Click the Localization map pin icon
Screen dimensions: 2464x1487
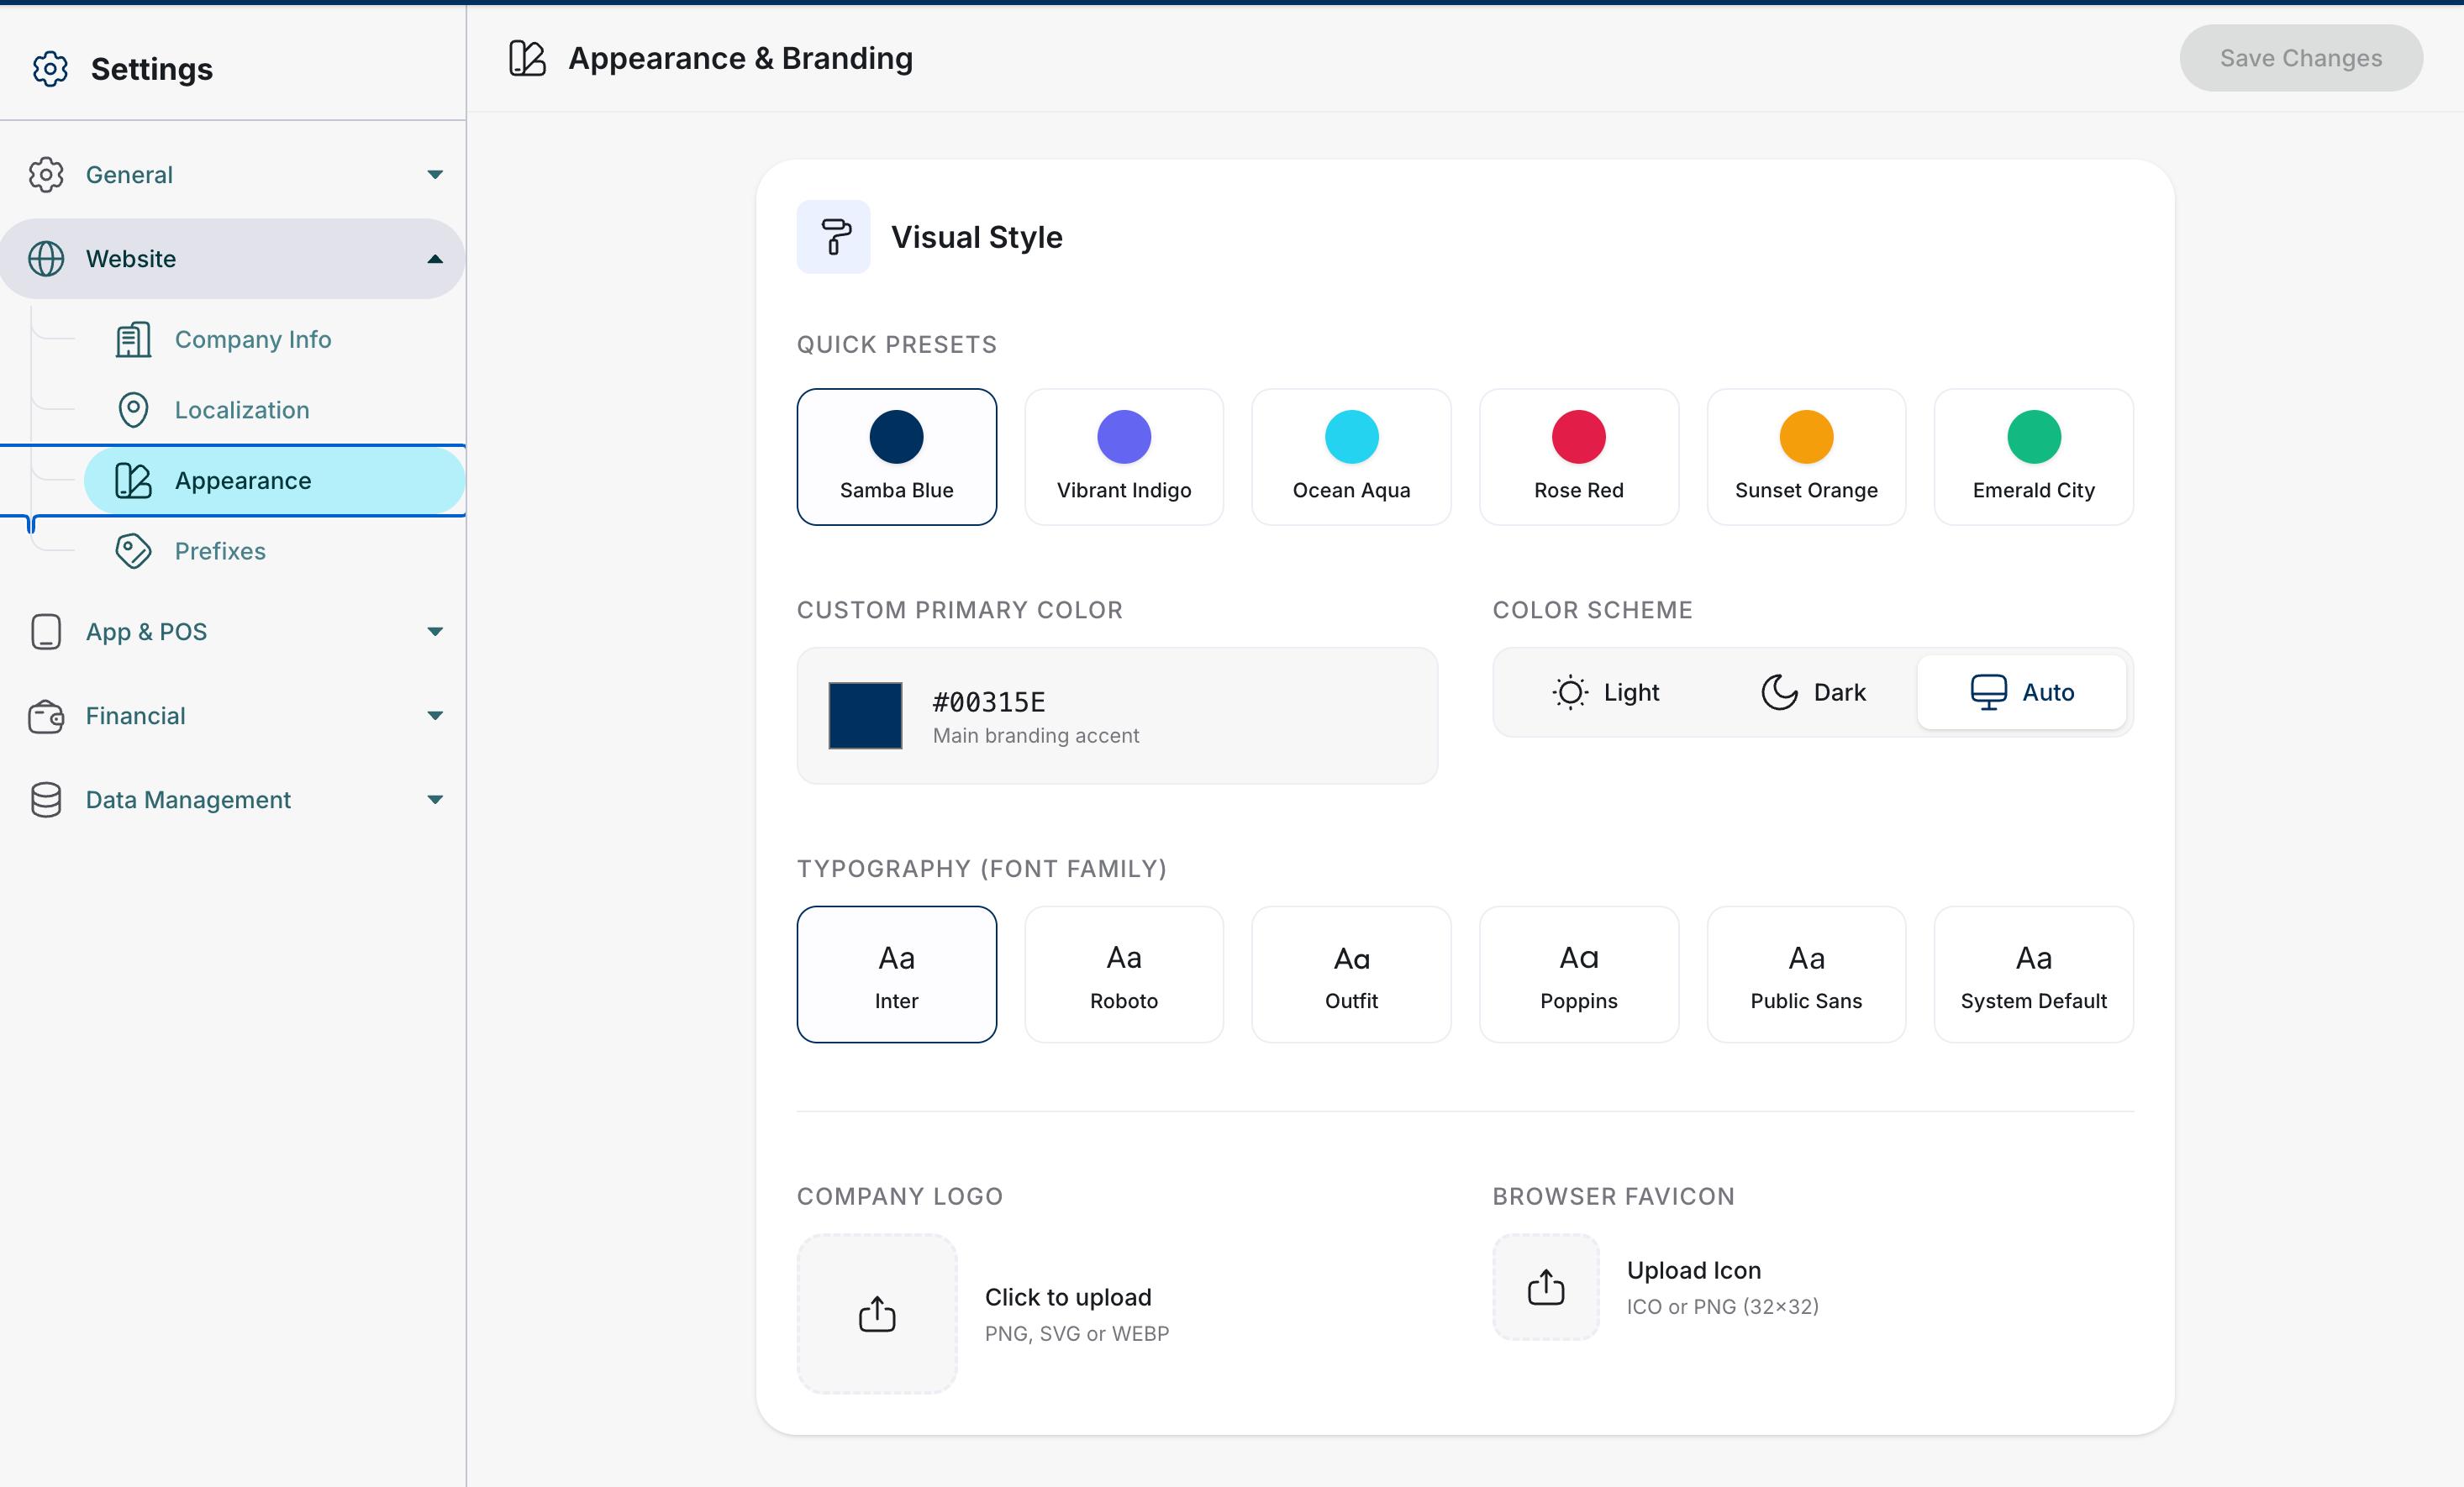(133, 410)
